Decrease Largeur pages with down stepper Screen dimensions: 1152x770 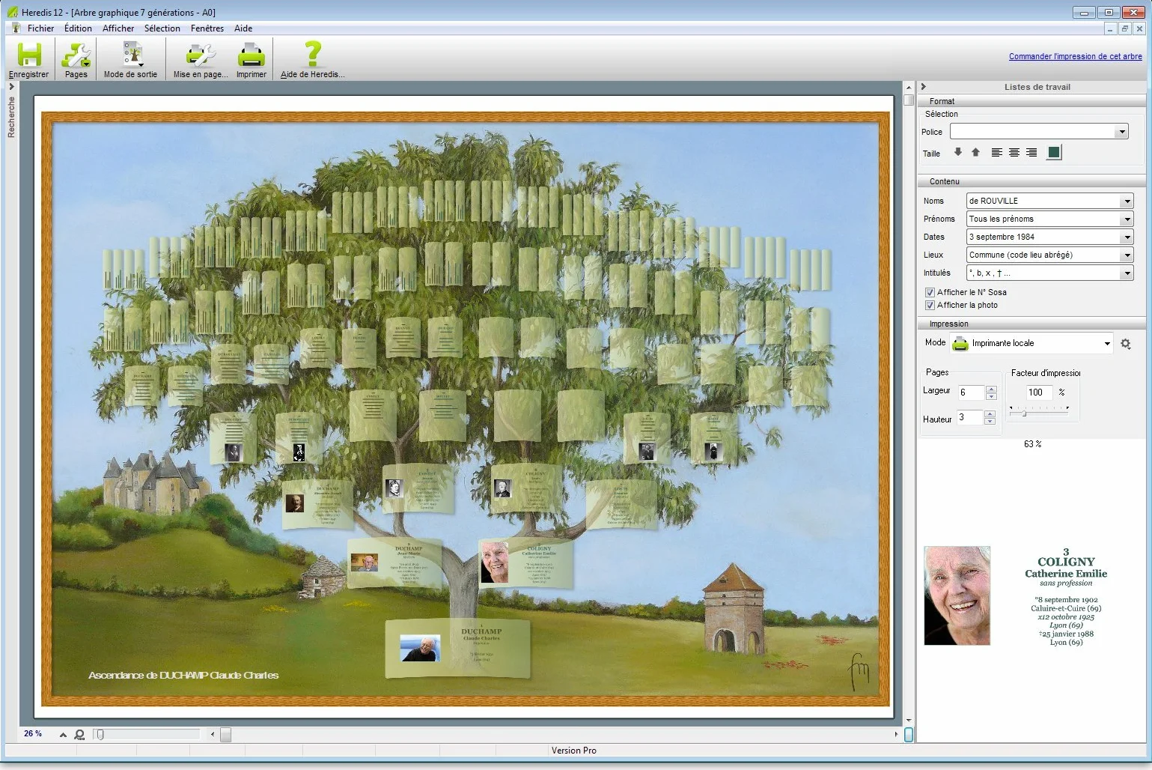click(992, 395)
